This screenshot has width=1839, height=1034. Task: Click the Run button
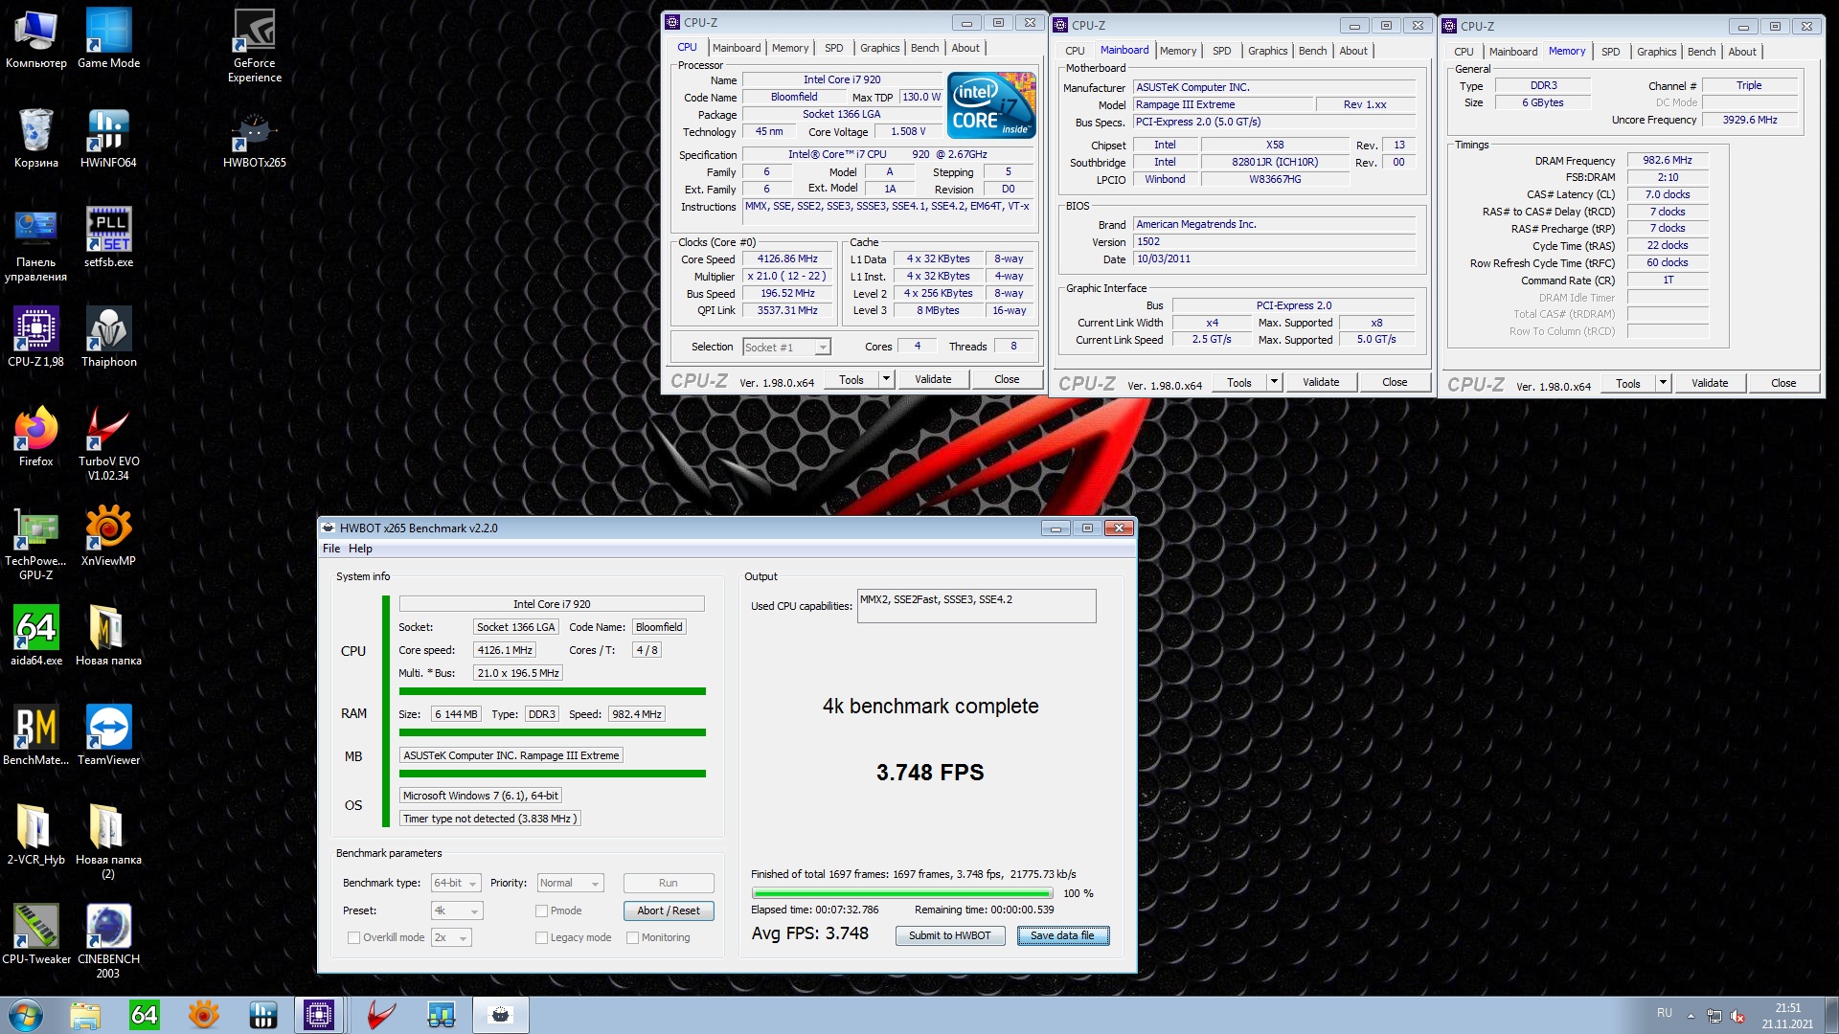(668, 883)
